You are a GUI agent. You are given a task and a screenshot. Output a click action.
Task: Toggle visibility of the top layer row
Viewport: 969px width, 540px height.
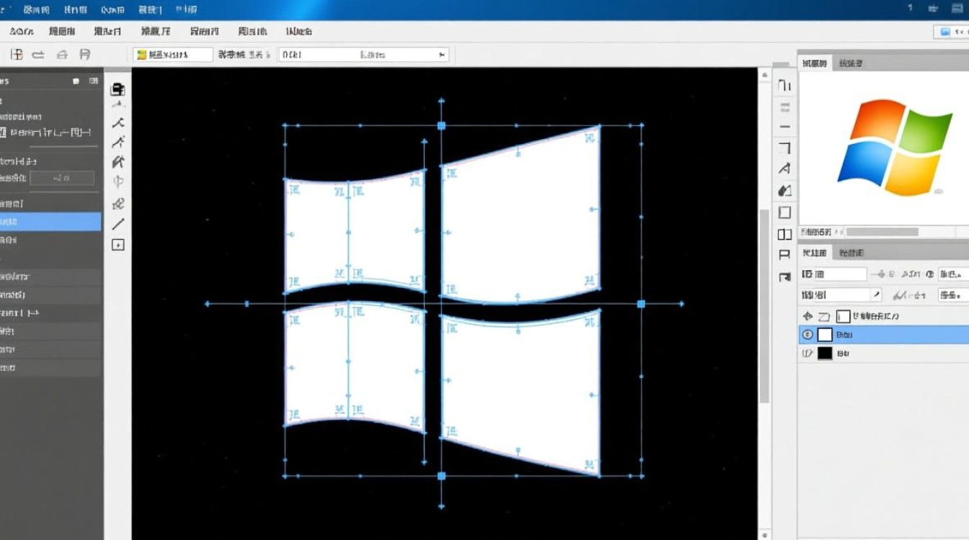807,316
